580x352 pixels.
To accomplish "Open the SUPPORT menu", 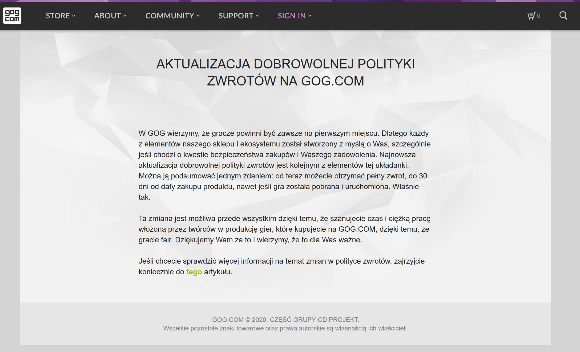I will 239,16.
